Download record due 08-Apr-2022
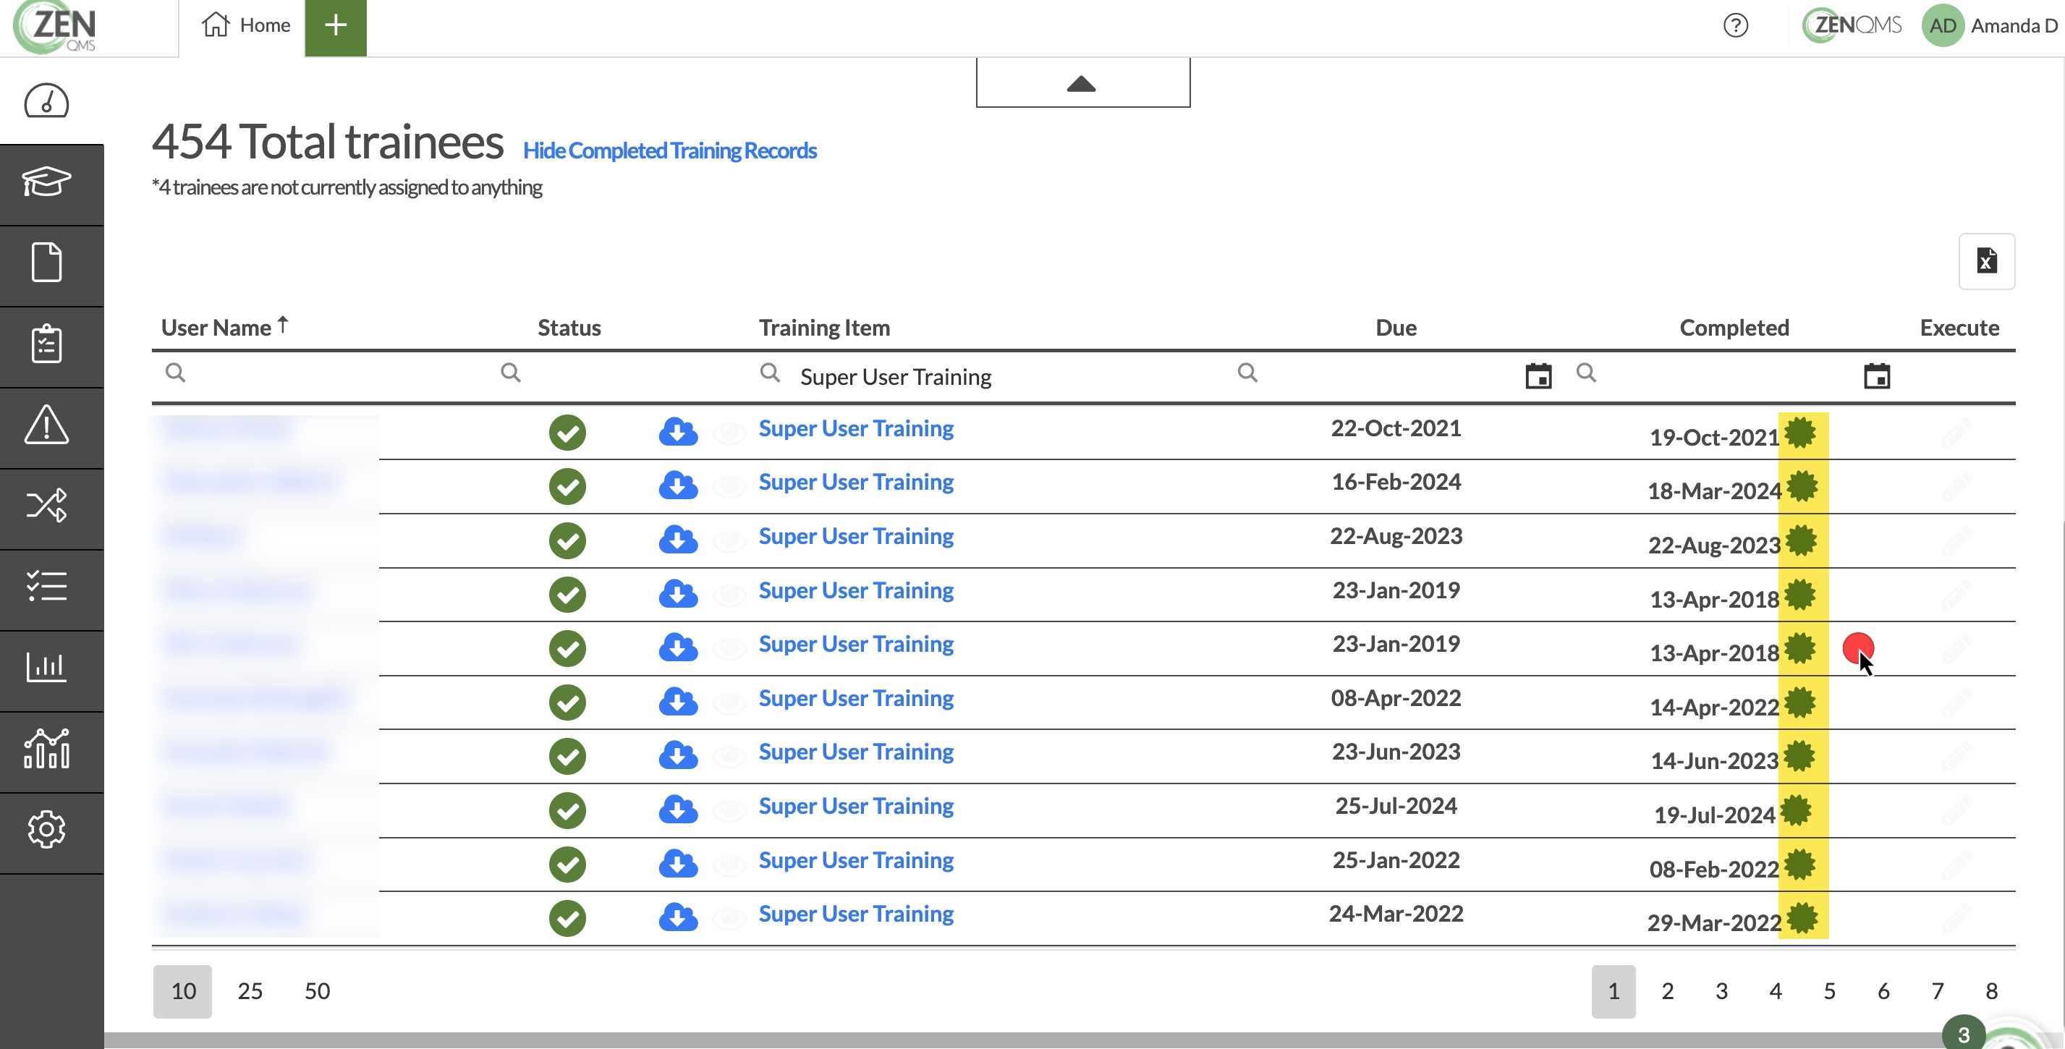This screenshot has width=2065, height=1049. coord(678,701)
